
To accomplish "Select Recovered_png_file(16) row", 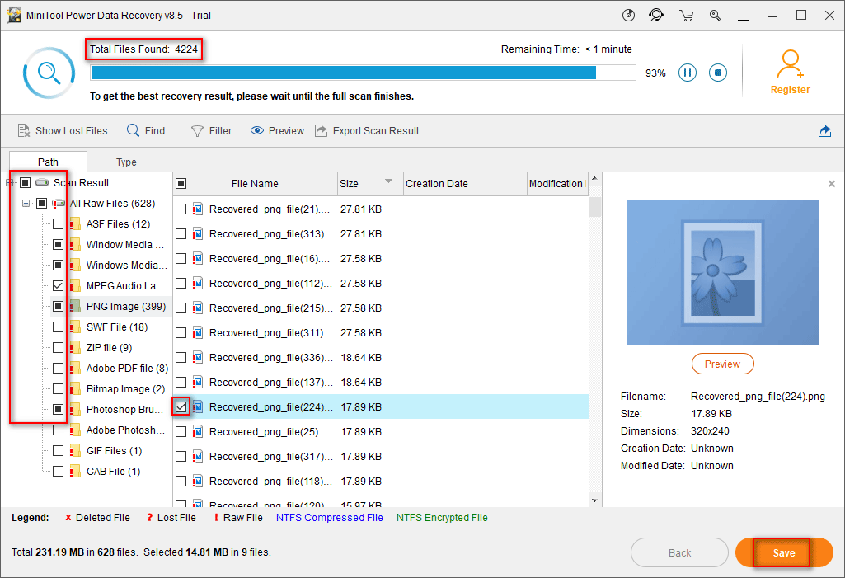I will [381, 258].
